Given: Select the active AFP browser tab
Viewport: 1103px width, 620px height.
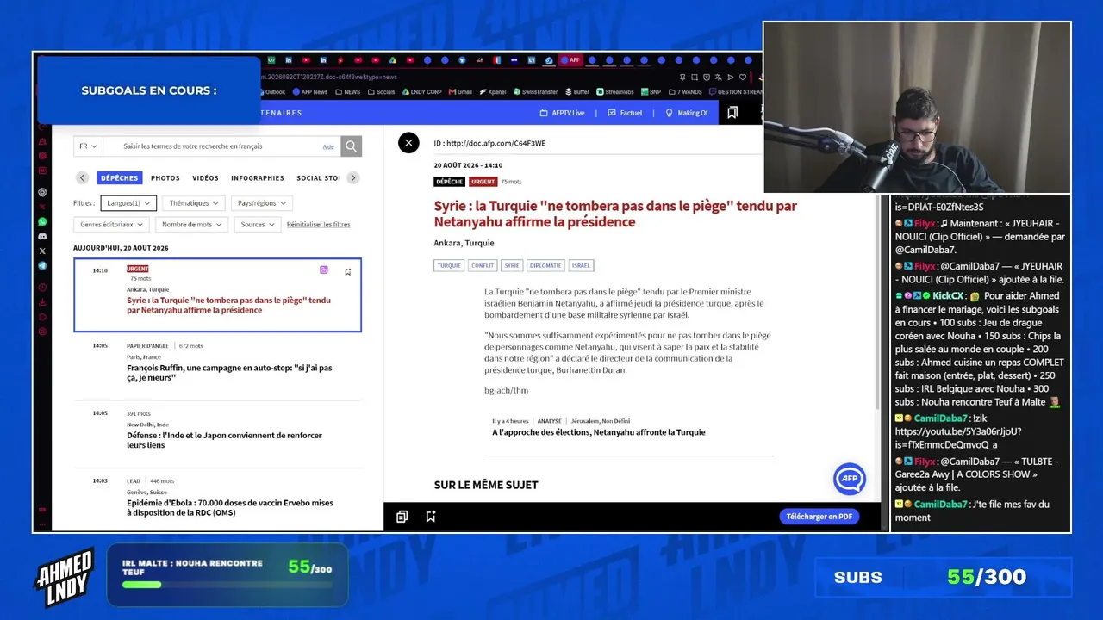Looking at the screenshot, I should 570,60.
